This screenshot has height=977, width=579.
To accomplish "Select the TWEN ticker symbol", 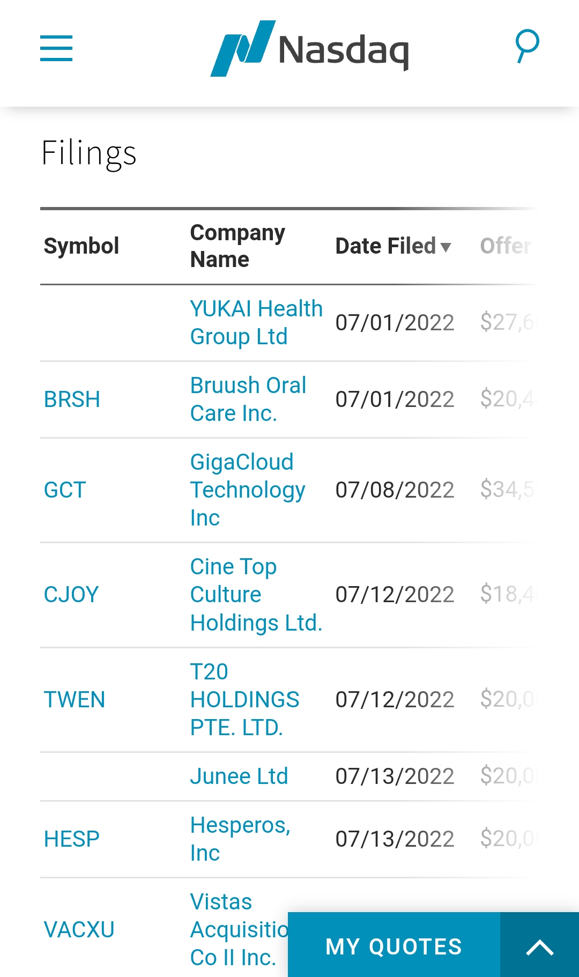I will pyautogui.click(x=75, y=700).
